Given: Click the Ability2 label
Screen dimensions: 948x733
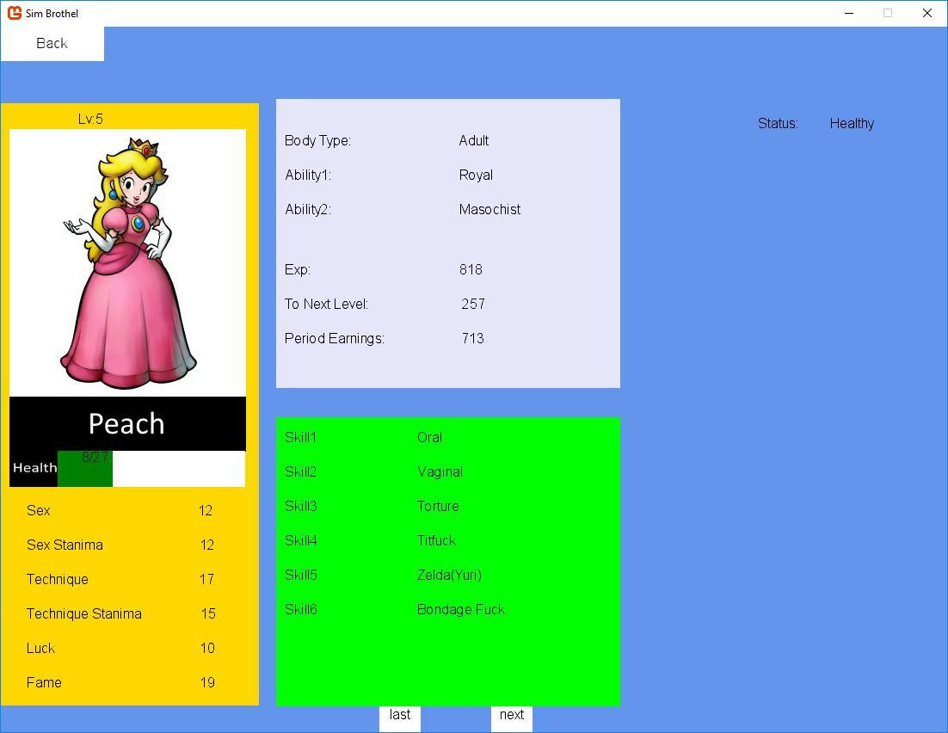Looking at the screenshot, I should (x=308, y=210).
